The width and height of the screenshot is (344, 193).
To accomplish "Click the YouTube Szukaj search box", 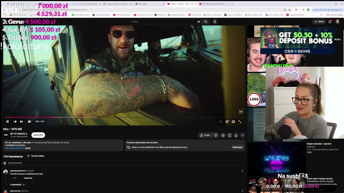I will tap(163, 22).
